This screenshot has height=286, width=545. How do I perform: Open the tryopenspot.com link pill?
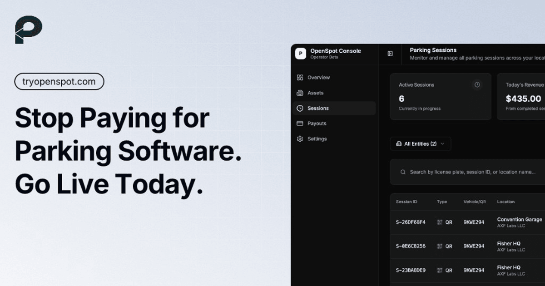59,82
